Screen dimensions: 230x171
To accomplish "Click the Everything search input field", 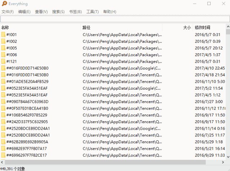I will [x=115, y=19].
